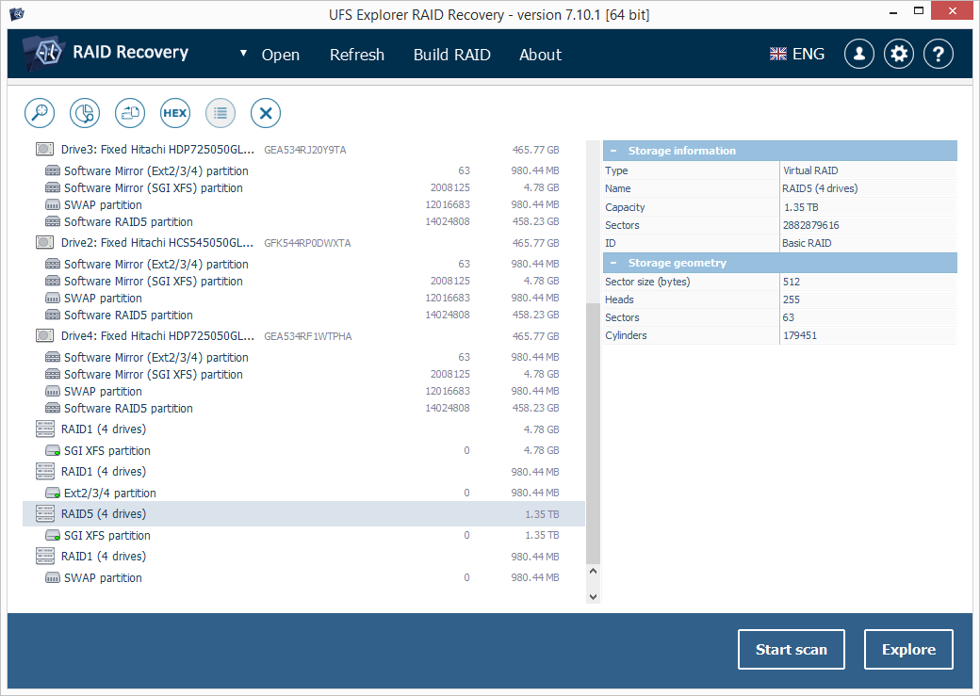Select Drive3's Software Mirror (Ext2/3/4) partition icon
Screen dimensions: 980x696
pos(53,170)
